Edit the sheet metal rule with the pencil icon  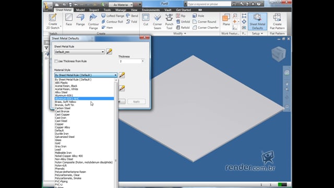coord(109,52)
